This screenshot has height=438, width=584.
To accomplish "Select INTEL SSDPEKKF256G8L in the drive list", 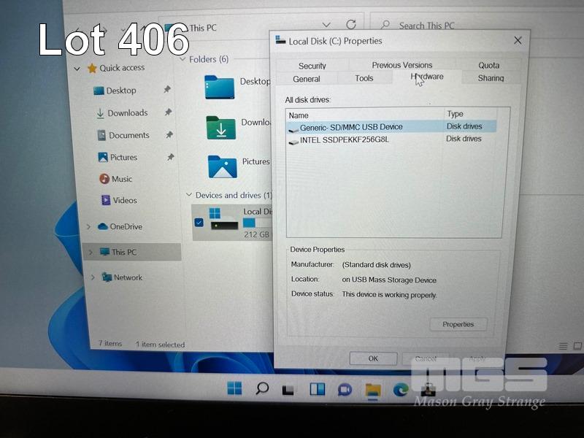I will tap(344, 139).
